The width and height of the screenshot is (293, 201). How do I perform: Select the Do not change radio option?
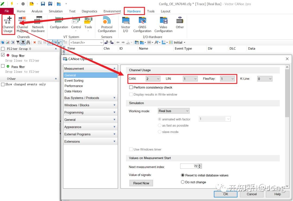[183, 182]
